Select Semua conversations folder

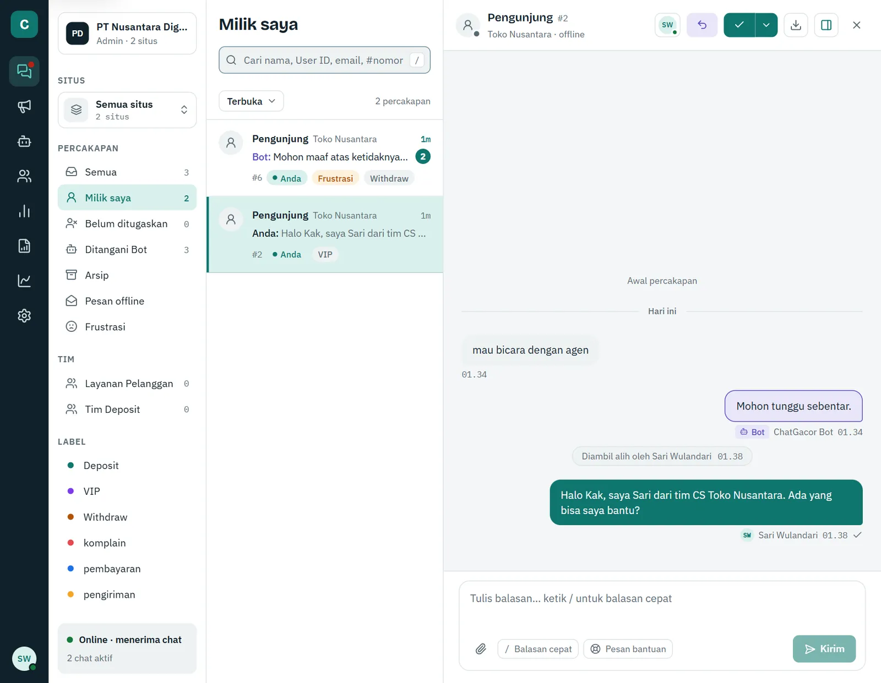tap(127, 172)
